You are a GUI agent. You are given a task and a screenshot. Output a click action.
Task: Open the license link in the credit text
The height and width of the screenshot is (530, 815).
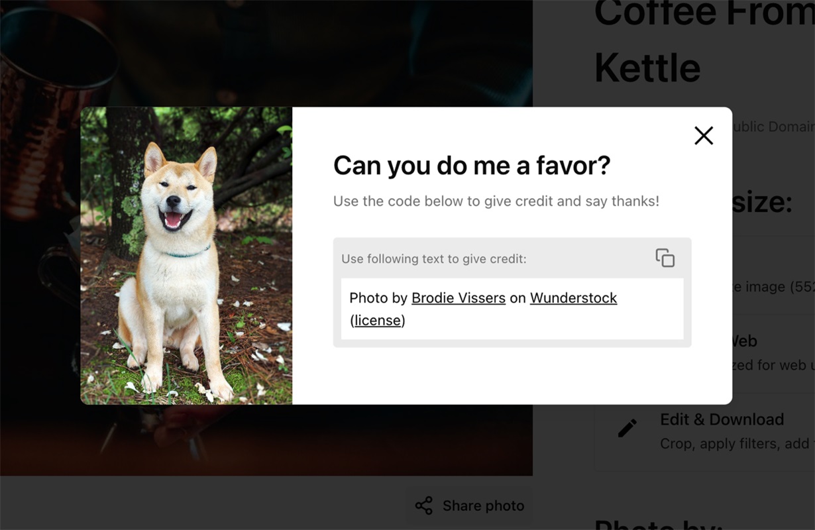378,321
